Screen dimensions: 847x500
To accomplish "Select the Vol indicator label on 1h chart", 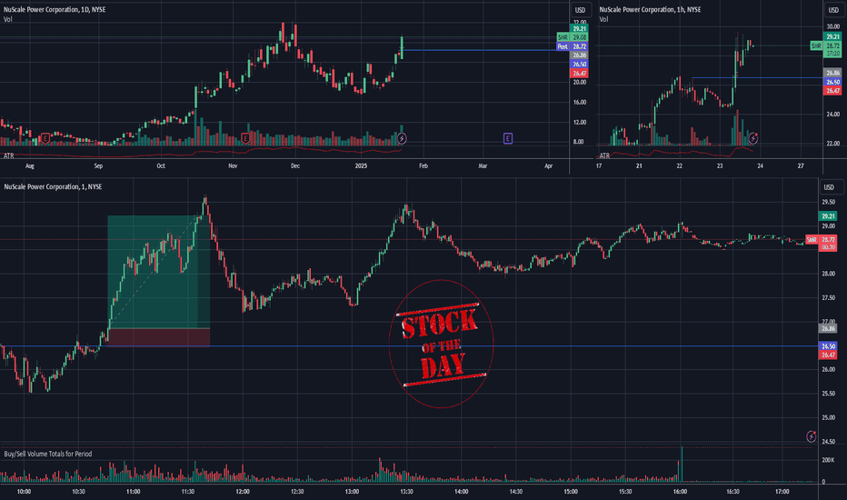I will [x=603, y=19].
